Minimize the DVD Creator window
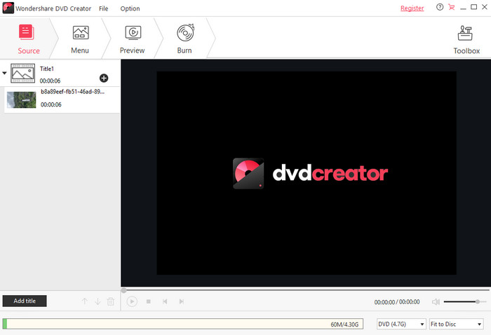 pyautogui.click(x=463, y=7)
